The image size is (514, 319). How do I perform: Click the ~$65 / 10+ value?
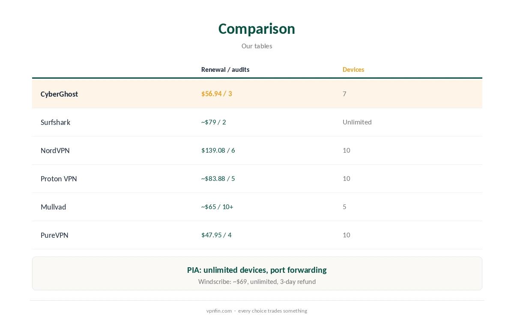tap(217, 207)
